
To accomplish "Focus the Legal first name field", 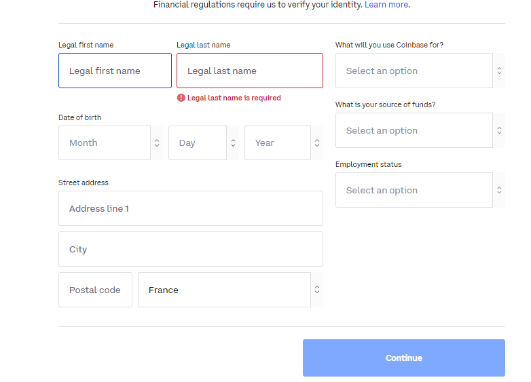I will point(115,71).
